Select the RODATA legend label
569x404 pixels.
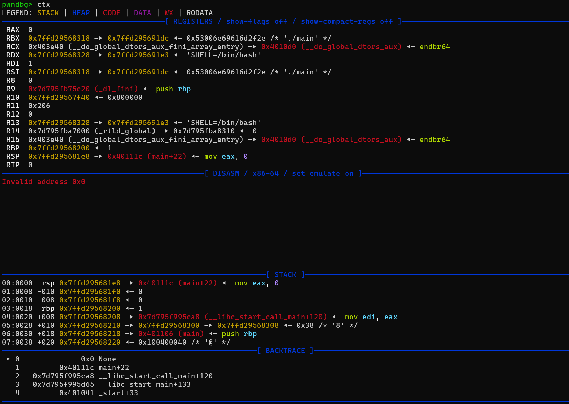(199, 13)
